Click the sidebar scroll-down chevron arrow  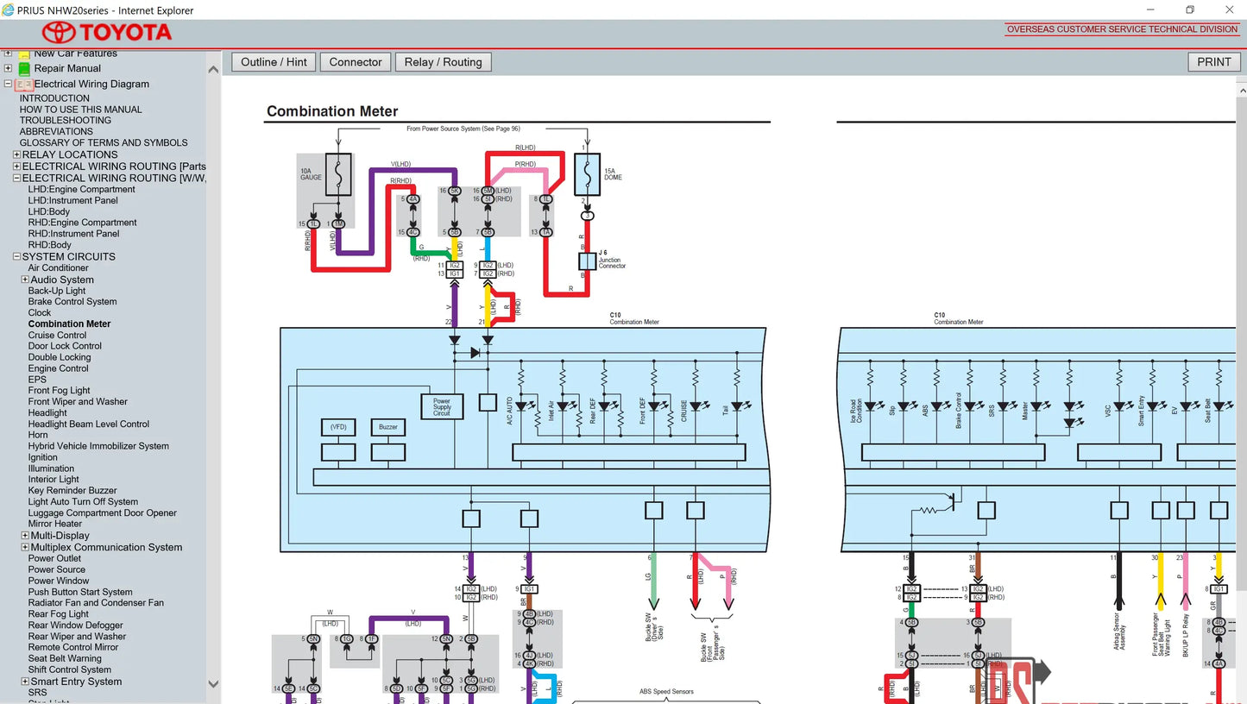[x=213, y=684]
